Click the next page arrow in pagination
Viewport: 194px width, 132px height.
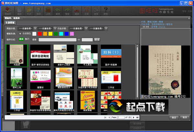pyautogui.click(x=133, y=117)
